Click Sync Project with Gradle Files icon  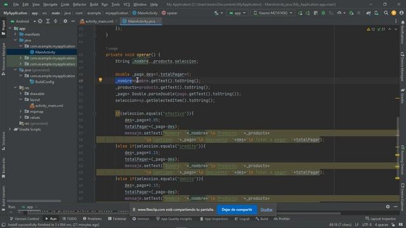pos(369,13)
